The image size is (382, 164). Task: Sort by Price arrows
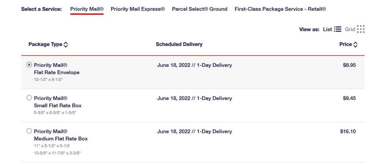click(355, 45)
